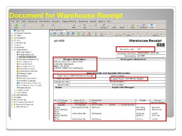
Task: Click the Ocean toolbar icon
Action: tap(42, 26)
